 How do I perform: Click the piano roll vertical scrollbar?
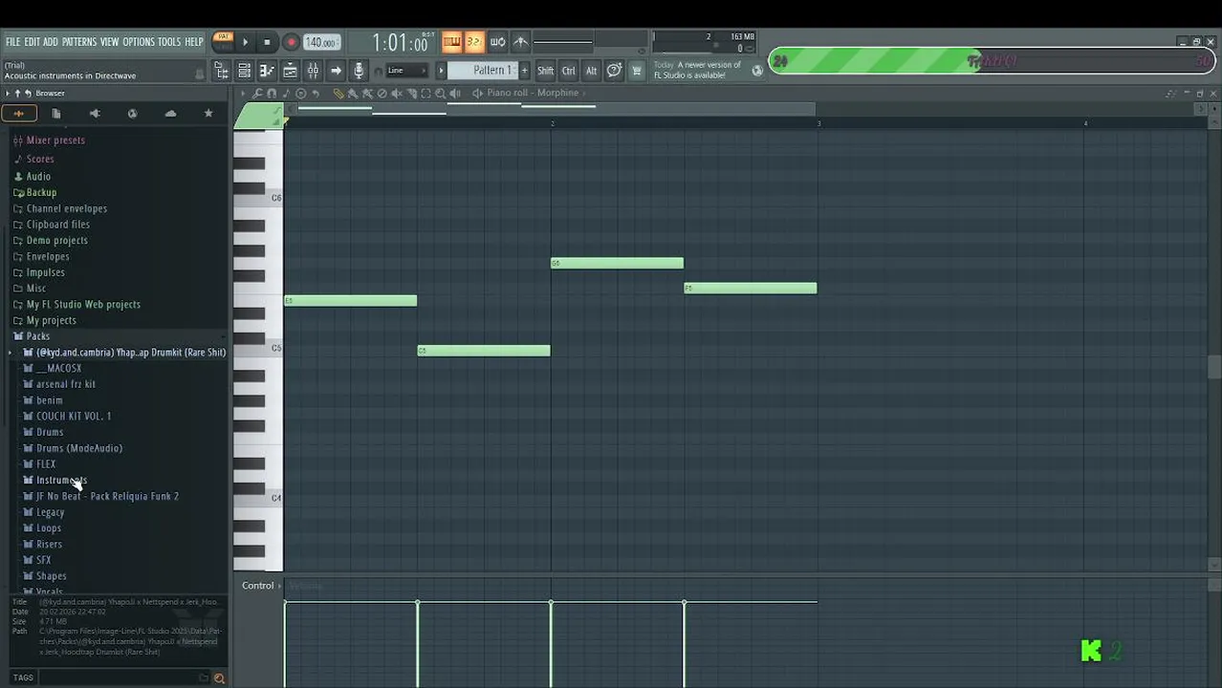click(x=1214, y=368)
